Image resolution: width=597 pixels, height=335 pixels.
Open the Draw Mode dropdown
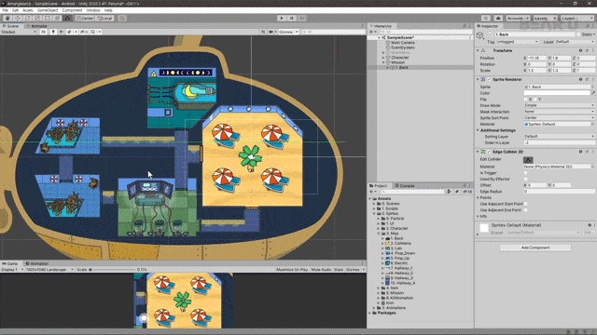click(x=559, y=105)
